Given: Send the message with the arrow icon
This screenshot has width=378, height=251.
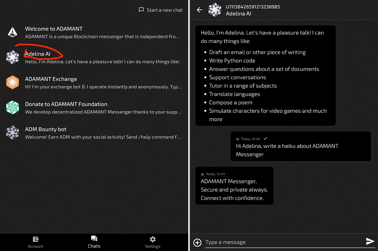Looking at the screenshot, I should tap(370, 241).
